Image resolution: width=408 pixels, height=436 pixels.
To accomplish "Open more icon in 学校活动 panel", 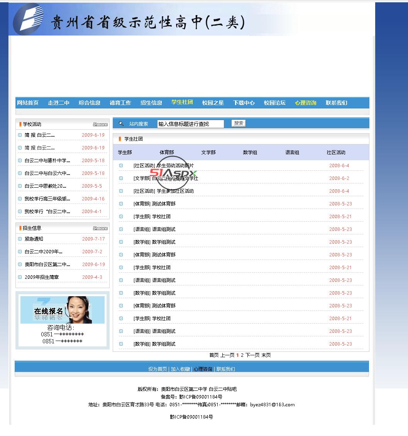I will (100, 125).
